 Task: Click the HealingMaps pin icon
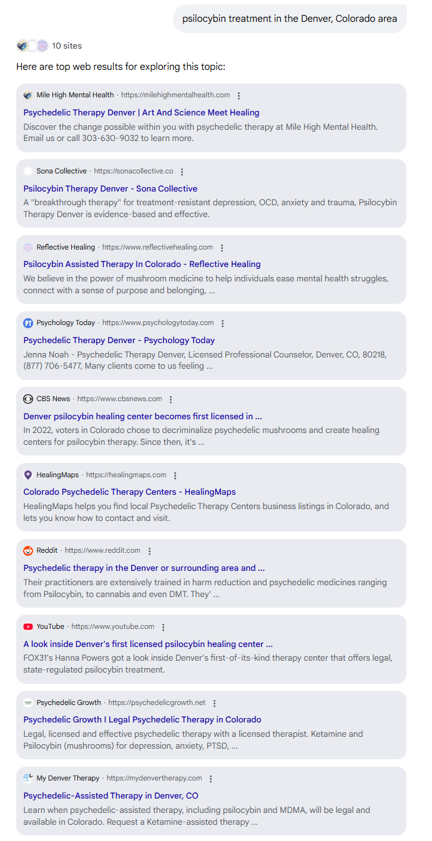pyautogui.click(x=28, y=475)
